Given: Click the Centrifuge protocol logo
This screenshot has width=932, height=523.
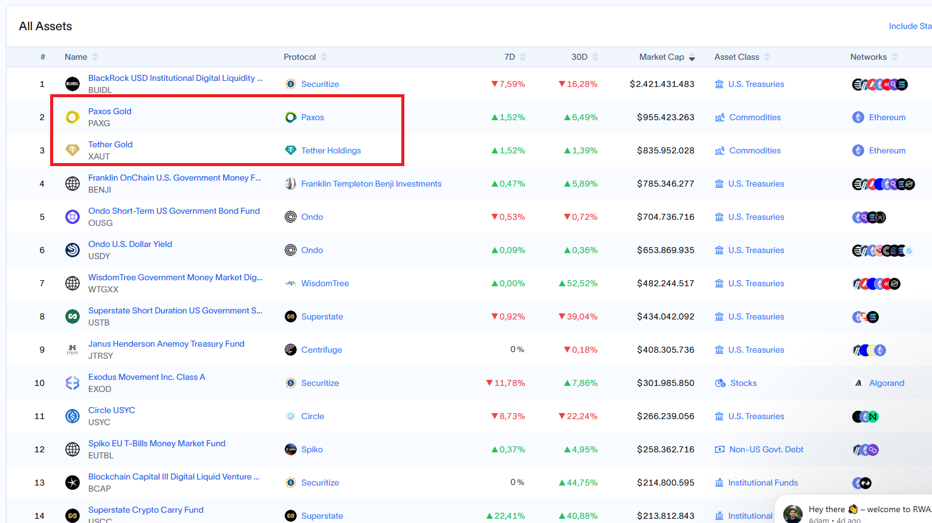Looking at the screenshot, I should point(291,350).
